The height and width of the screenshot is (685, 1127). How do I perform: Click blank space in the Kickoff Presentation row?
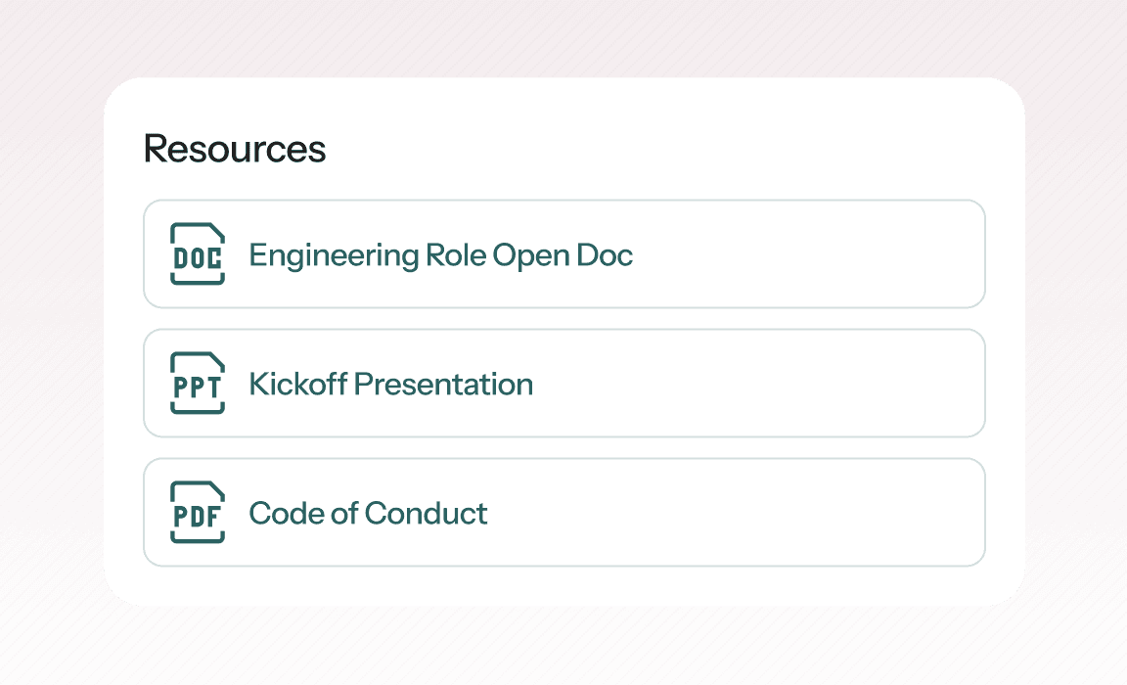(763, 384)
